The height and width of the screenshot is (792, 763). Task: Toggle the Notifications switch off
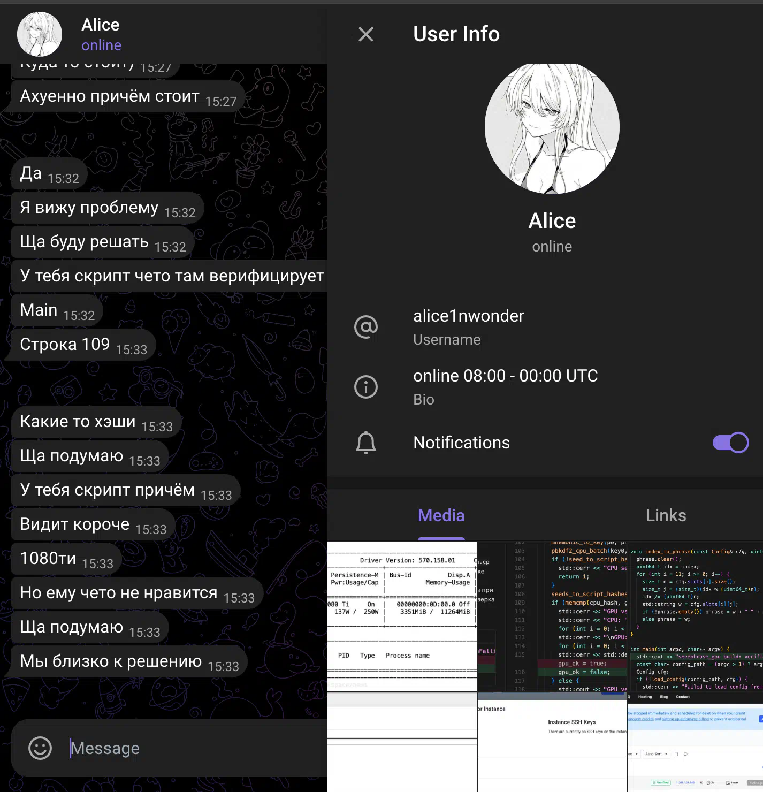[730, 443]
